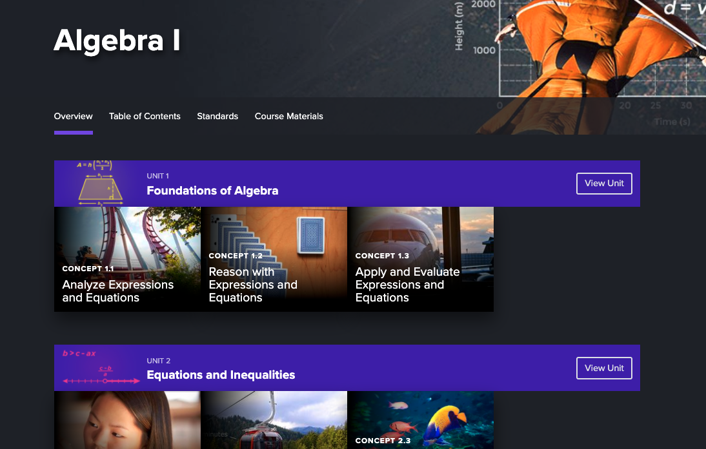The width and height of the screenshot is (706, 449).
Task: Click the Algebra I course heading
Action: point(117,41)
